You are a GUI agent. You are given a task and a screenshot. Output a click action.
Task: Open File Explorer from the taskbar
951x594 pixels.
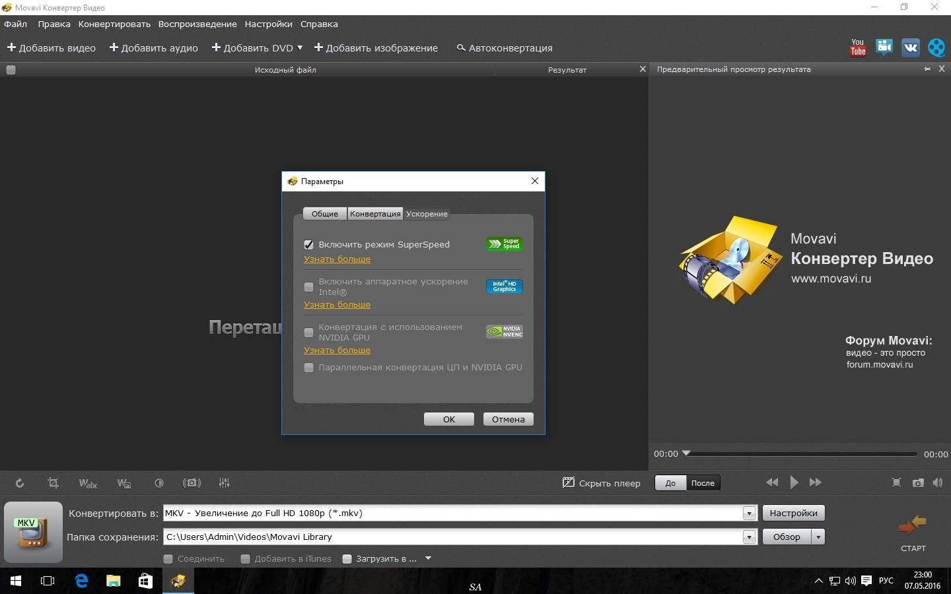114,581
